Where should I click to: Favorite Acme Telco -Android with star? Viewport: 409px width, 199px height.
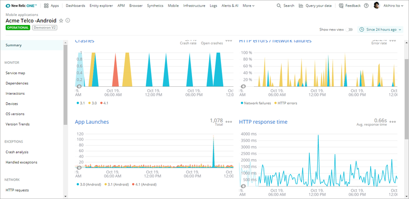[61, 20]
